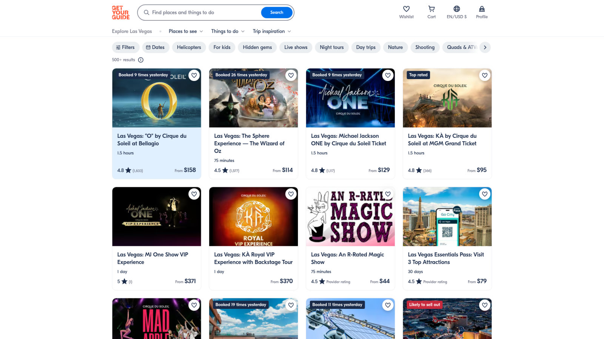The image size is (604, 339).
Task: Open the Dates picker
Action: (x=156, y=47)
